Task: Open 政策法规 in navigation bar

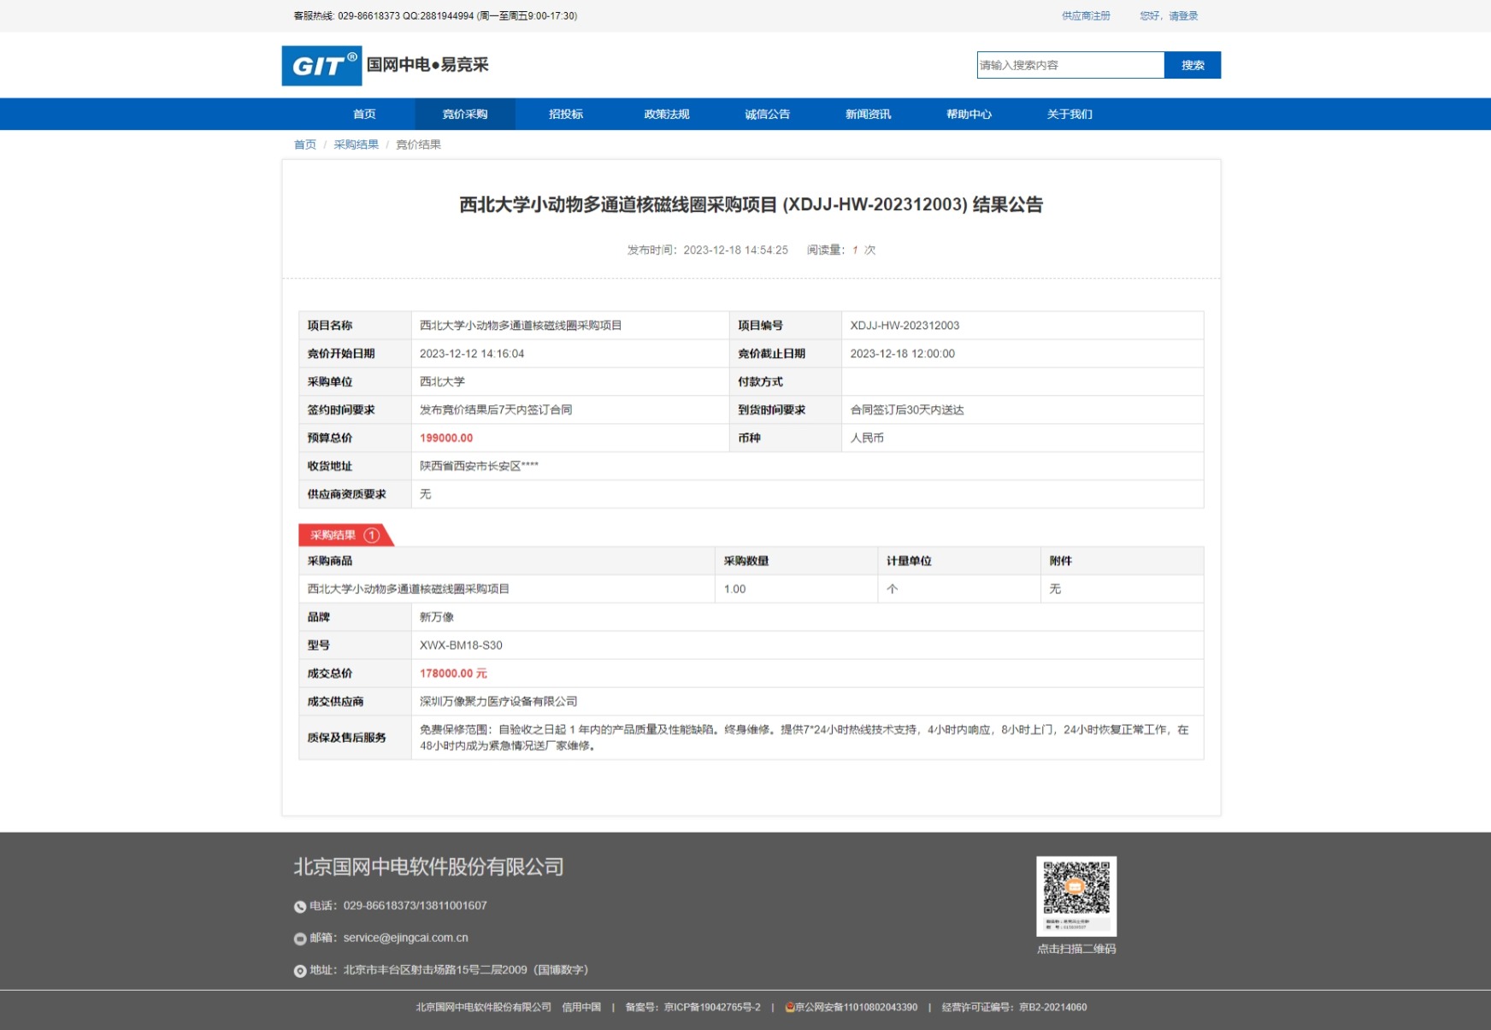Action: click(666, 115)
